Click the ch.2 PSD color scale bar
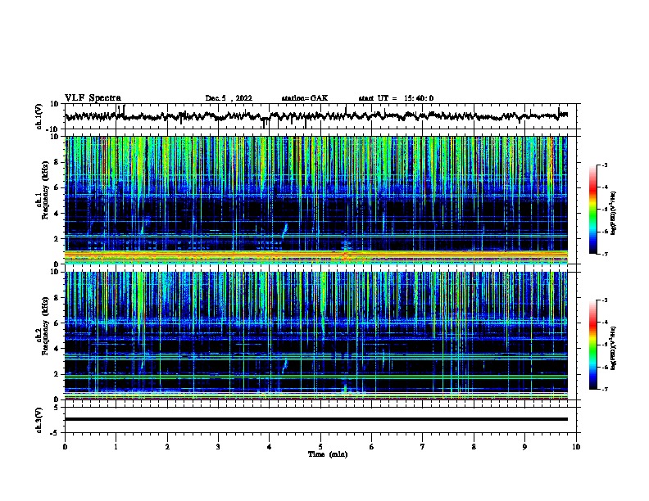Viewport: 649px width, 501px height. pos(593,345)
